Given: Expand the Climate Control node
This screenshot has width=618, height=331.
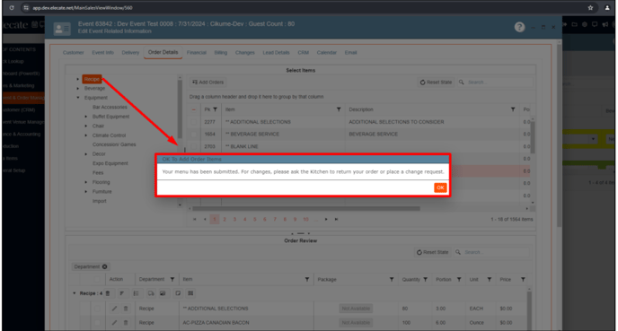Looking at the screenshot, I should point(86,135).
